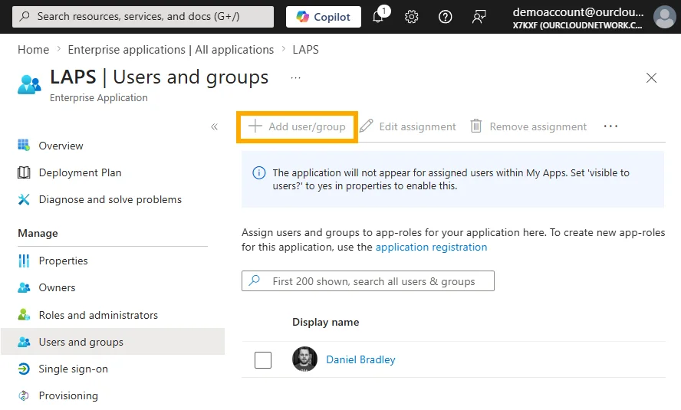
Task: Click the Add user/group plus icon
Action: point(255,126)
